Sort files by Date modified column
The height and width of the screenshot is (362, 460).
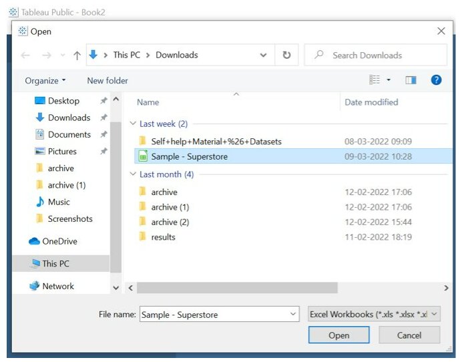[x=371, y=102]
